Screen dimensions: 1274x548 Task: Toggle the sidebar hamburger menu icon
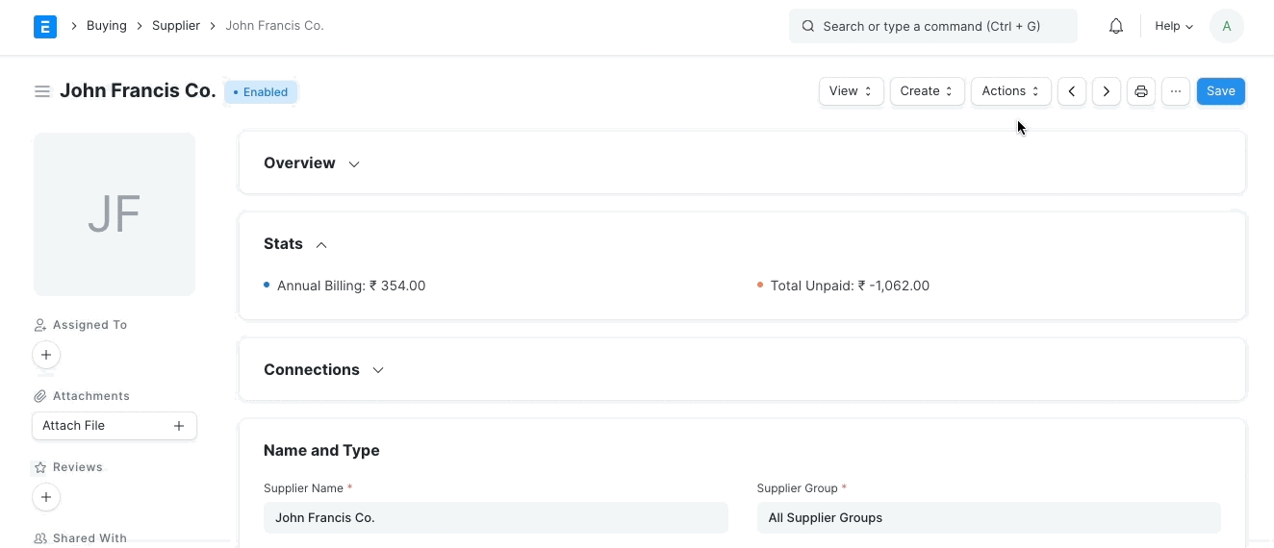coord(42,91)
